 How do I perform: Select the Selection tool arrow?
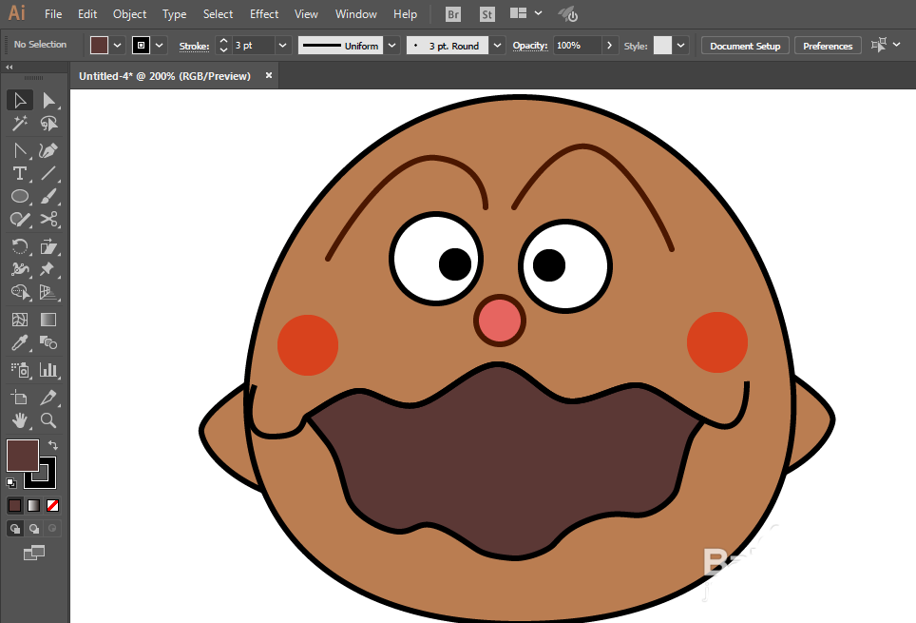(19, 101)
